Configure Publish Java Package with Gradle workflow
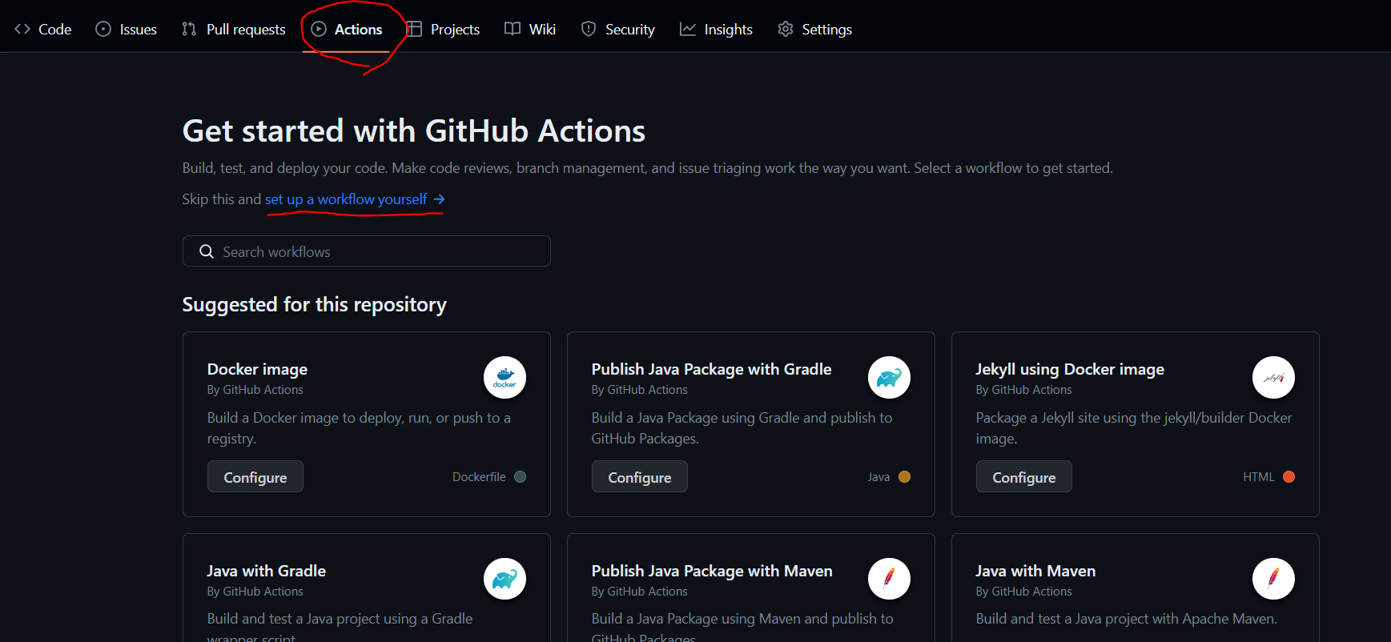 pos(640,477)
